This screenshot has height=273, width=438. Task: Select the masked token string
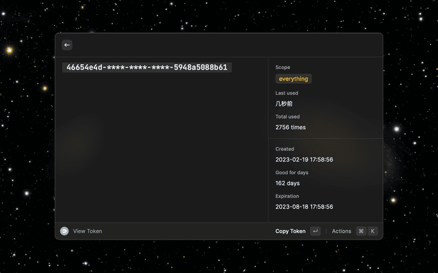(146, 68)
